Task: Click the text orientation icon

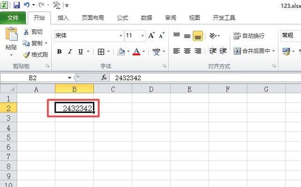Action: pos(213,36)
